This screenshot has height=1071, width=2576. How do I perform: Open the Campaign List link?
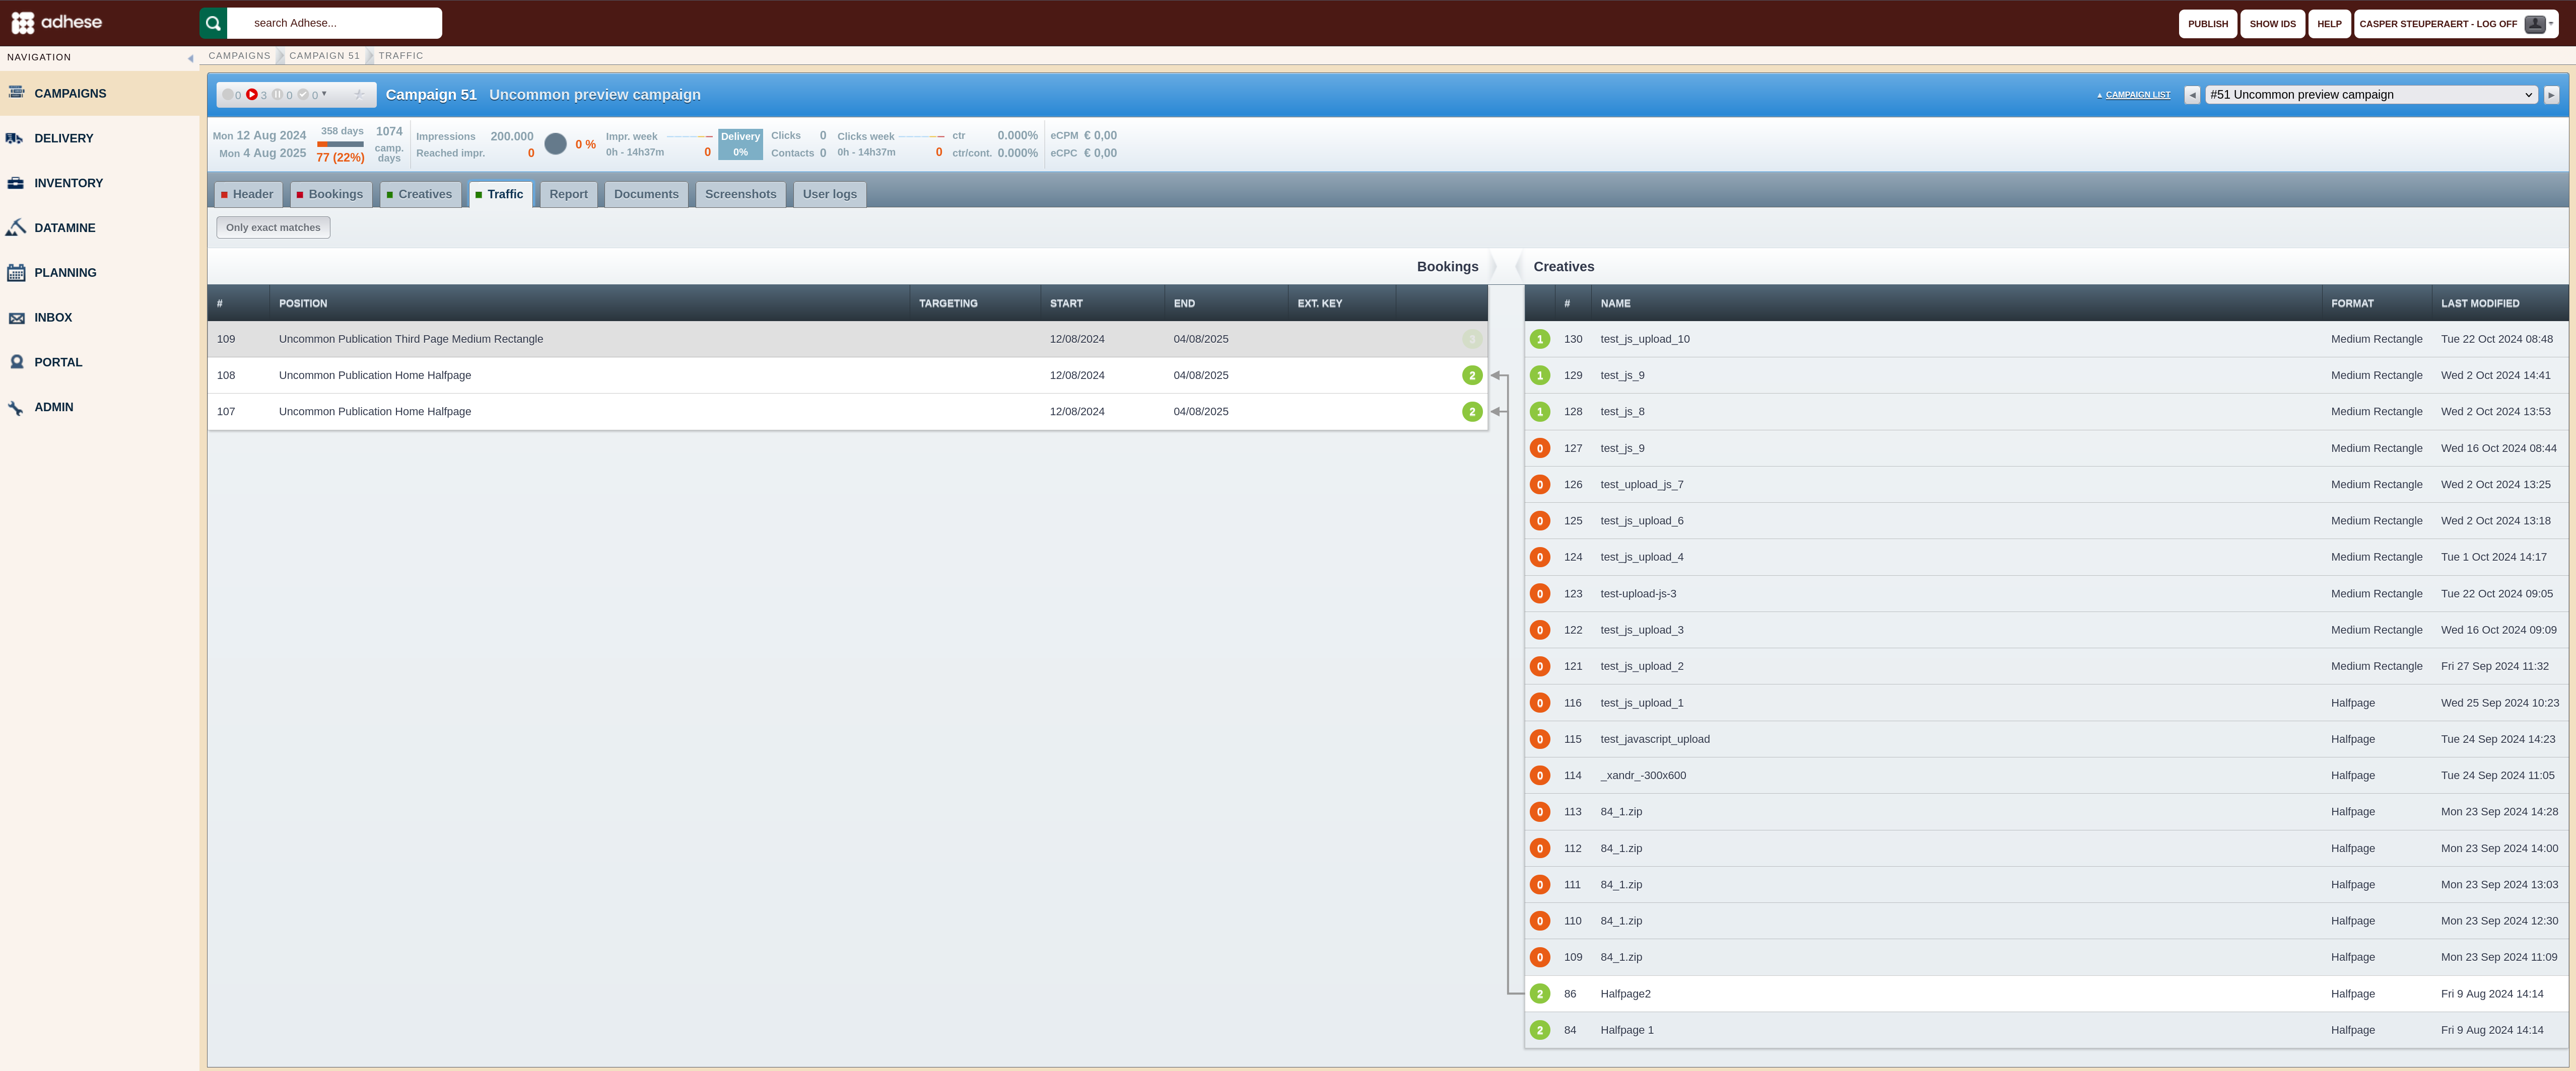coord(2137,95)
